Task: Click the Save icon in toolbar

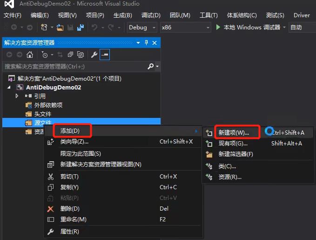Action: click(70, 27)
